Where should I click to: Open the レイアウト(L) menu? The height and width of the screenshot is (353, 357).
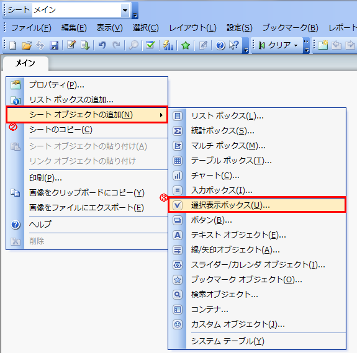click(192, 28)
